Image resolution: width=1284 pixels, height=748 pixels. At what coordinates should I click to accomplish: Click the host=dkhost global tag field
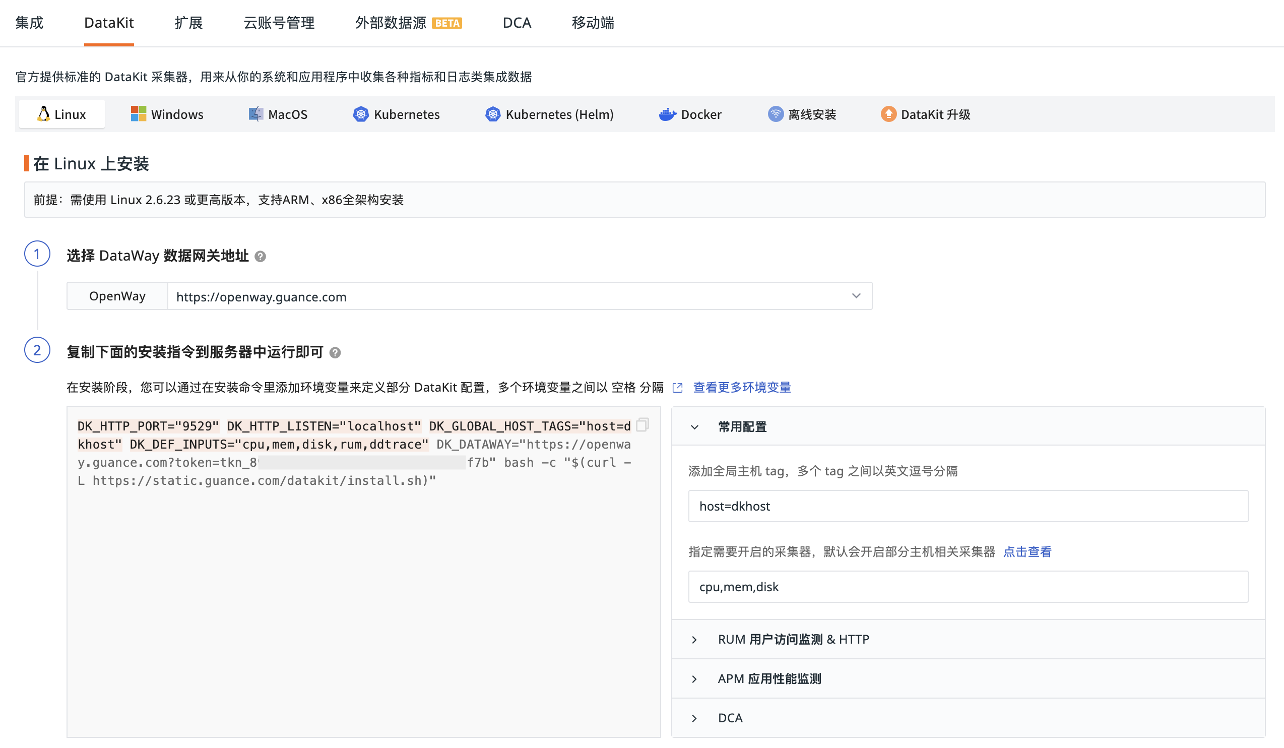[x=968, y=506]
